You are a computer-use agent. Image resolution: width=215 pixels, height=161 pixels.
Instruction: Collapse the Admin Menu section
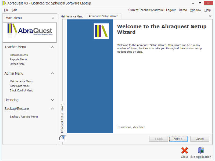[52, 73]
